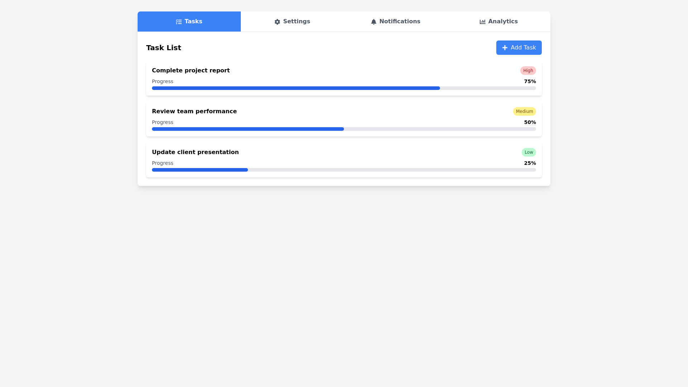Click the High priority badge
This screenshot has width=688, height=387.
click(528, 71)
